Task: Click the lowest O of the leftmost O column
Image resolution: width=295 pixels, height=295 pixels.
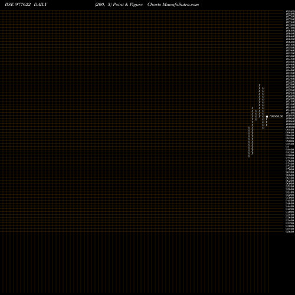Action: [x=249, y=156]
